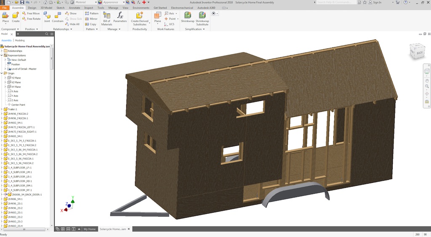The image size is (431, 237).
Task: Open the Material dropdown
Action: point(86,3)
